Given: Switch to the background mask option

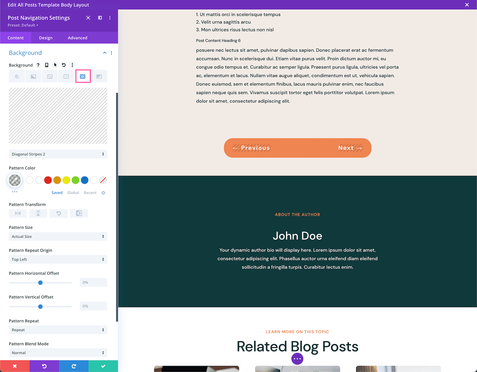Looking at the screenshot, I should [x=99, y=76].
